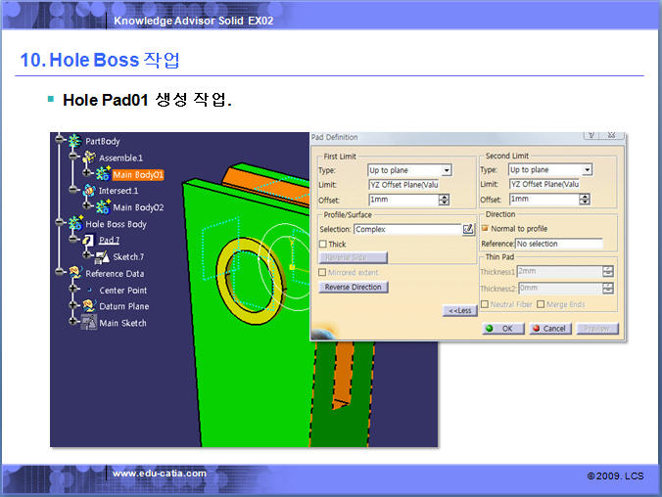Click the Pad.7 feature icon
Viewport: 662px width, 497px height.
pos(88,240)
